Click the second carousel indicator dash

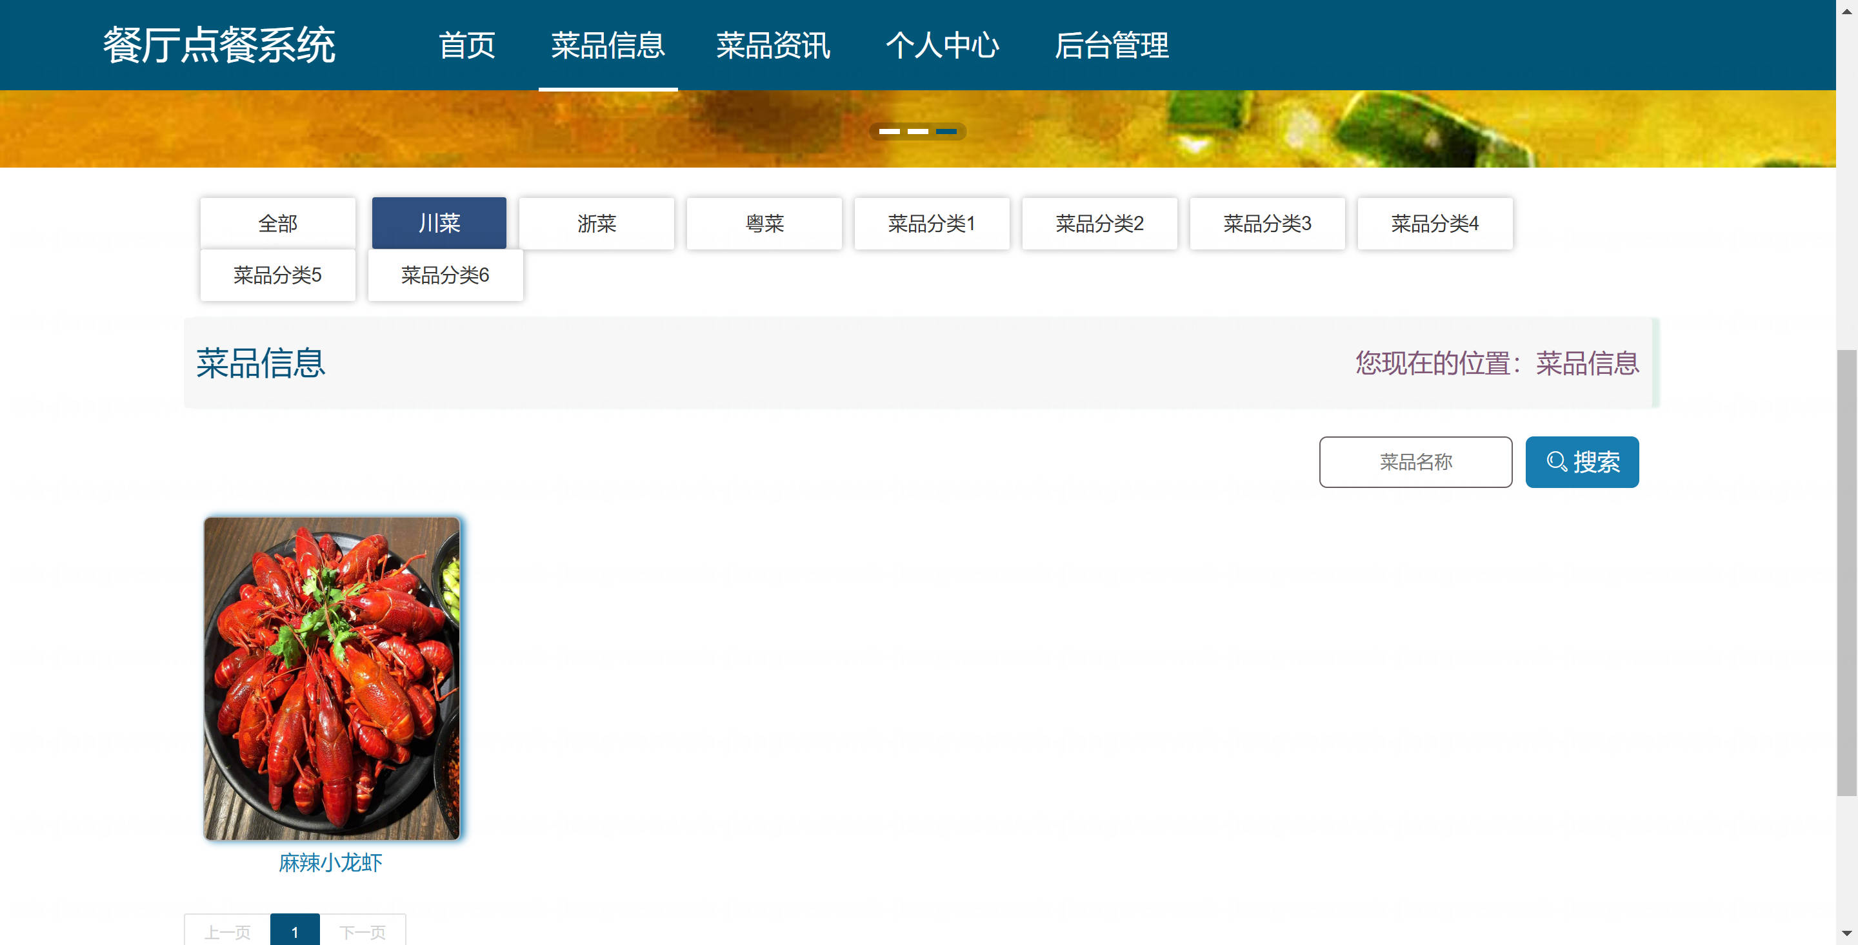coord(917,132)
